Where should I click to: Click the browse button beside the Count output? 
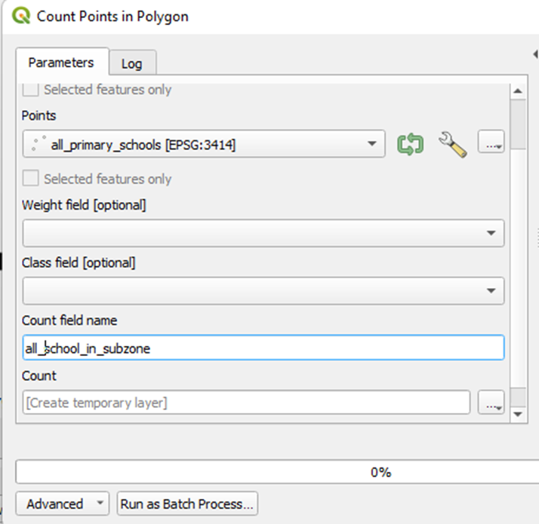(491, 403)
